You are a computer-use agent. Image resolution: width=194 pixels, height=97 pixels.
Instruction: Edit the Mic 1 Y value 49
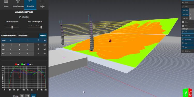(x=19, y=45)
